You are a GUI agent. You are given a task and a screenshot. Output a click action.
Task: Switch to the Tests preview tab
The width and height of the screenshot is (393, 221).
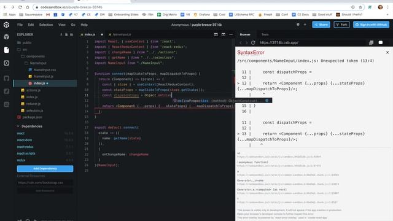point(265,34)
